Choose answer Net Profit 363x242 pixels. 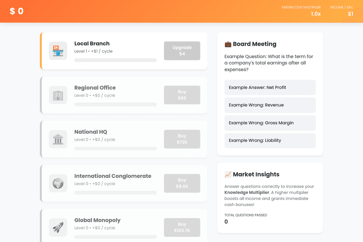click(270, 87)
